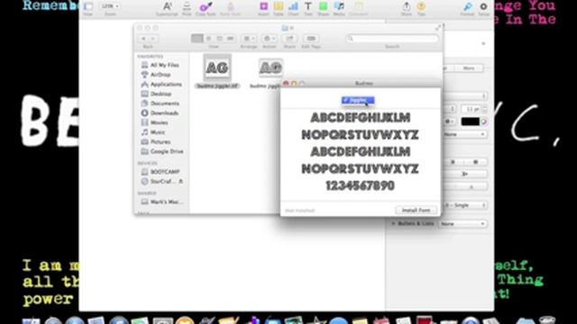Click the Share icon in Pages toolbar
The height and width of the screenshot is (324, 577).
click(407, 6)
